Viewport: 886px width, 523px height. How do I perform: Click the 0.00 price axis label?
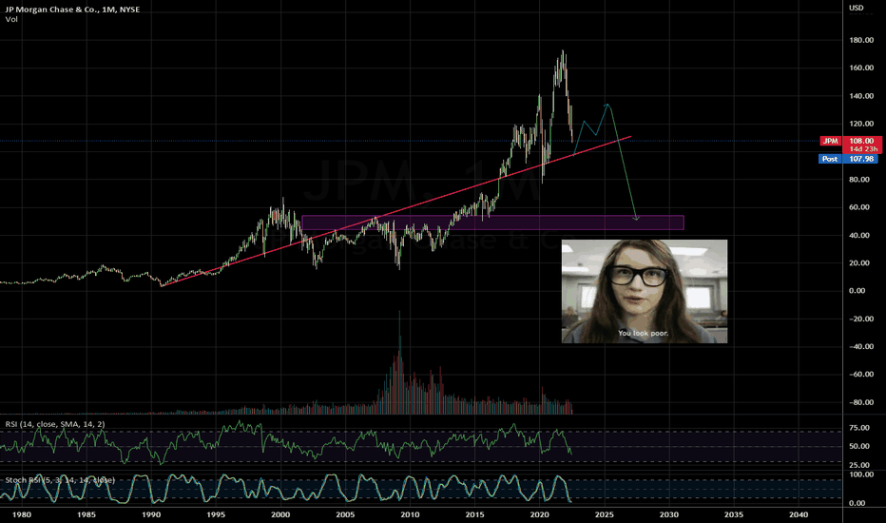(x=857, y=291)
